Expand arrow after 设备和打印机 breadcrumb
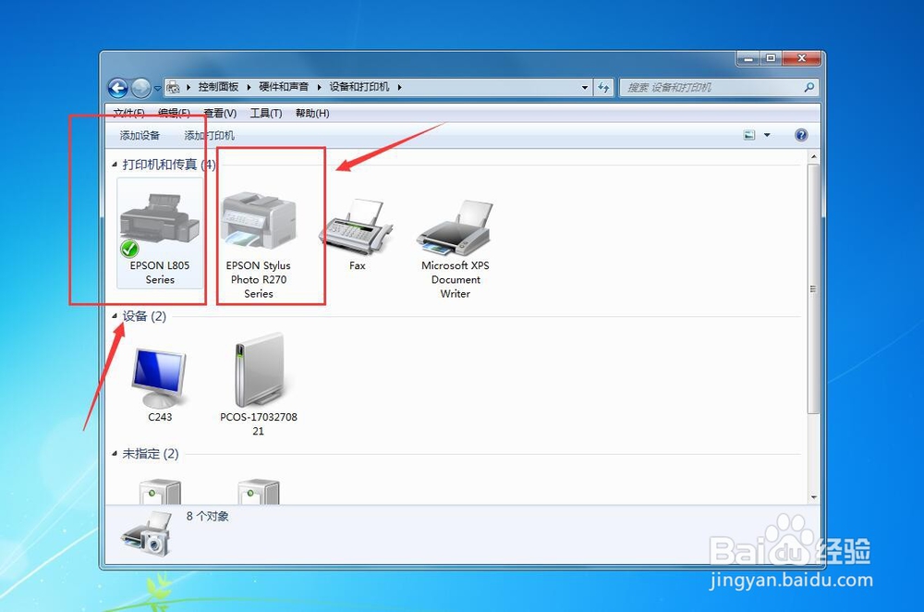Viewport: 924px width, 612px height. coord(399,87)
